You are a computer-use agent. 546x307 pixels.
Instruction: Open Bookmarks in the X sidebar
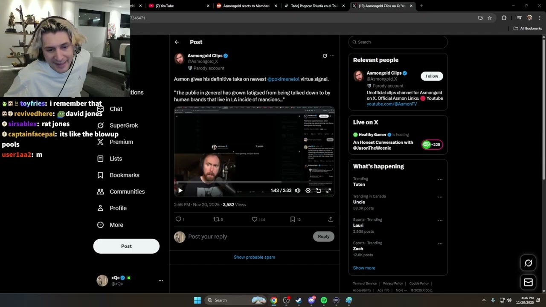tap(118, 175)
